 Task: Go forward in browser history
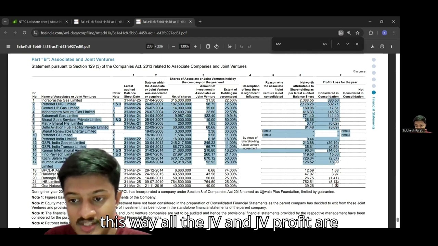click(x=15, y=33)
